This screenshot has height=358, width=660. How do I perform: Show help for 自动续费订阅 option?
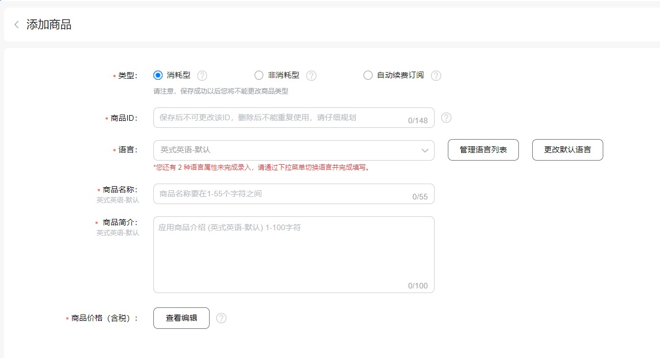click(436, 76)
